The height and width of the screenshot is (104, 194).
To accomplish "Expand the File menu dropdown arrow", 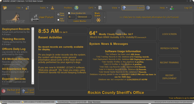I will point(23,8).
